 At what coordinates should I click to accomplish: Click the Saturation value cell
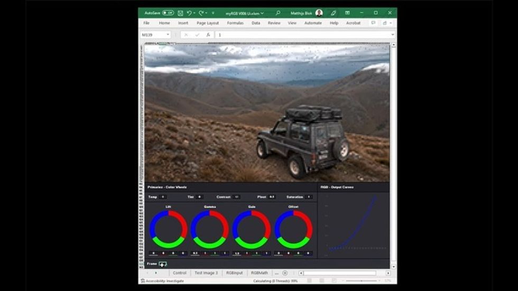point(309,197)
